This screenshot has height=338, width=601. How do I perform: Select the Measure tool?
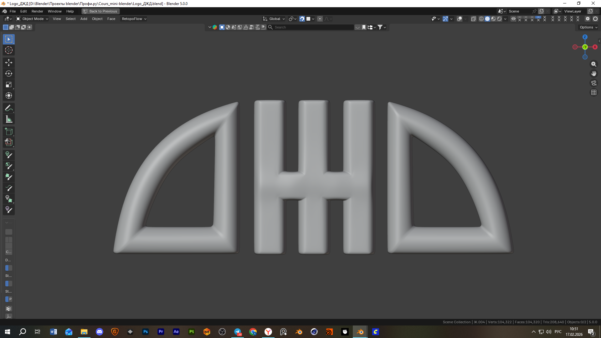[x=9, y=119]
